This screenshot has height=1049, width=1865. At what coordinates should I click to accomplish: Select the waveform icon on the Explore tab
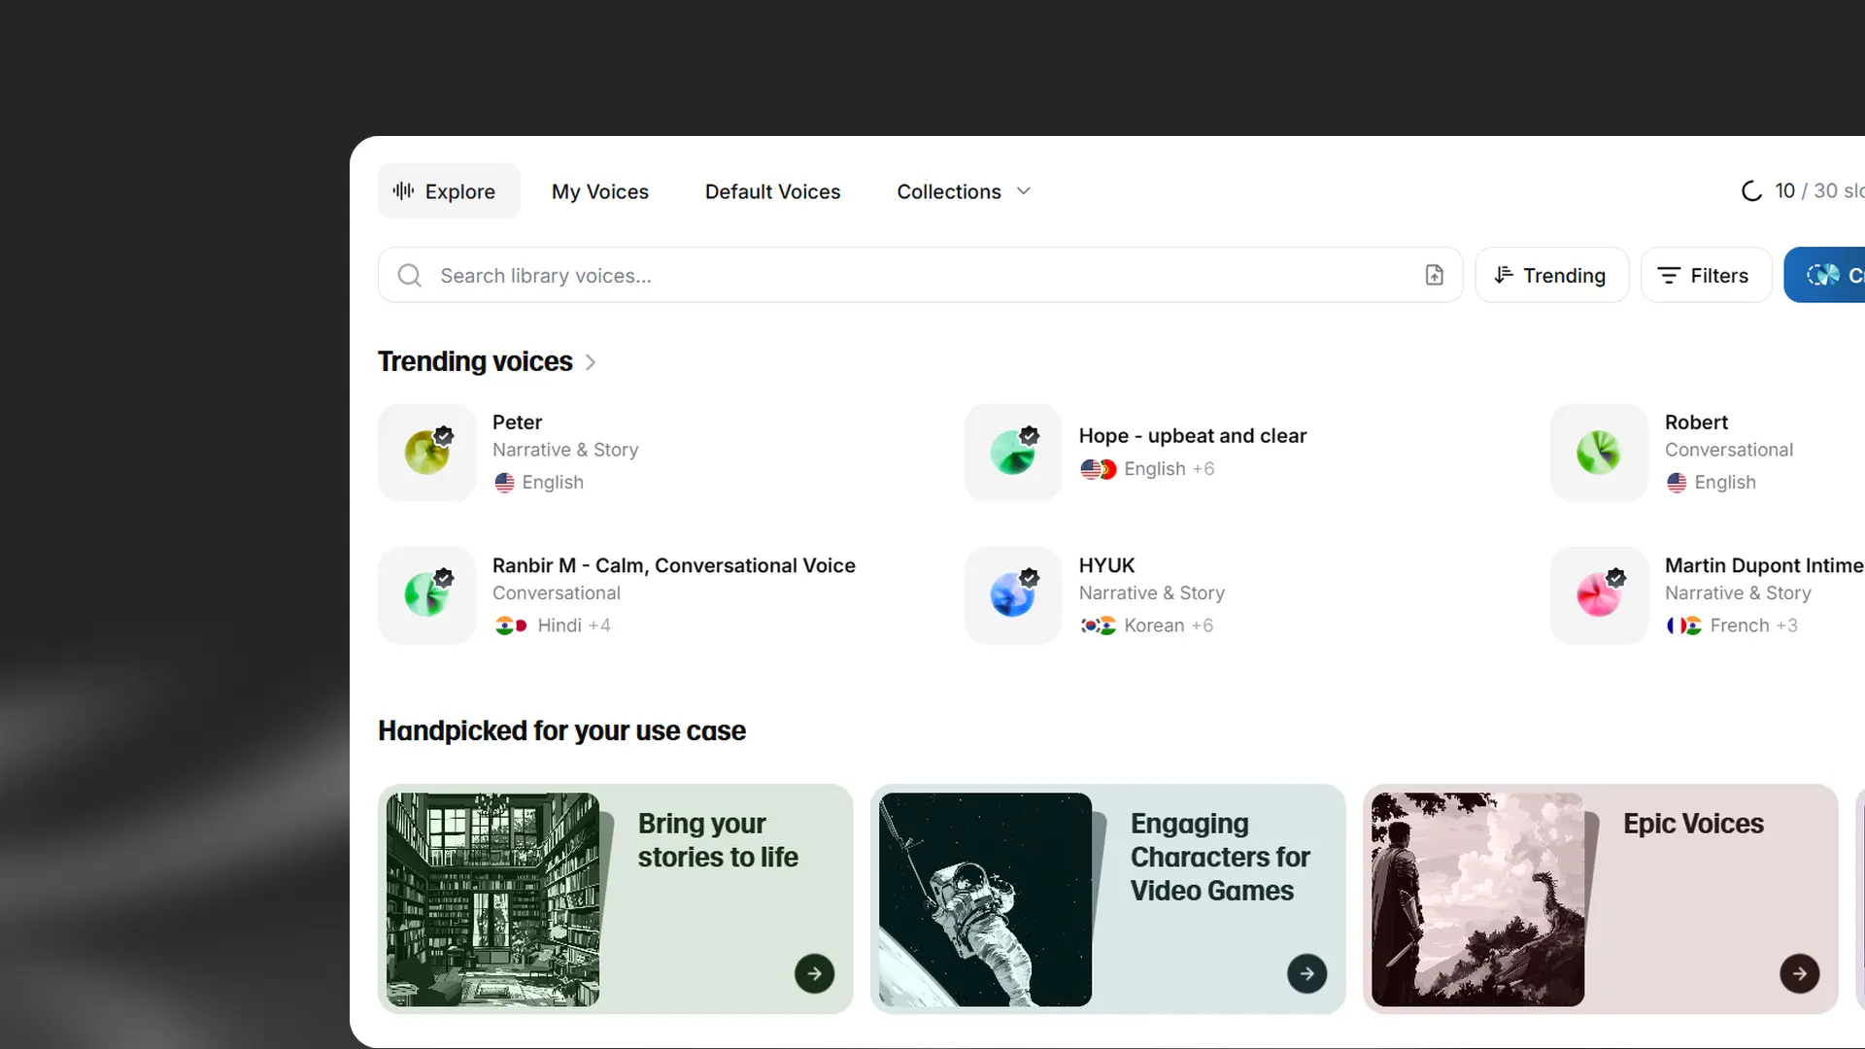[403, 190]
